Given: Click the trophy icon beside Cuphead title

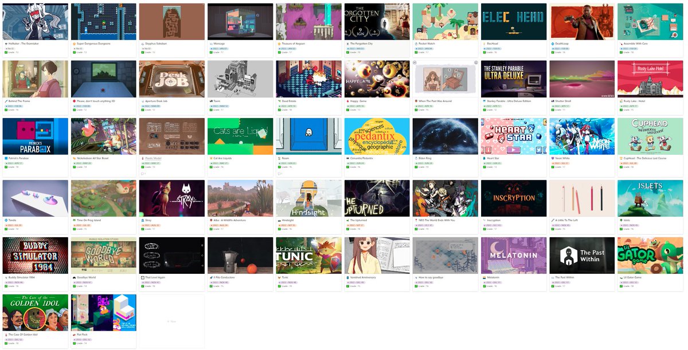Looking at the screenshot, I should [620, 158].
